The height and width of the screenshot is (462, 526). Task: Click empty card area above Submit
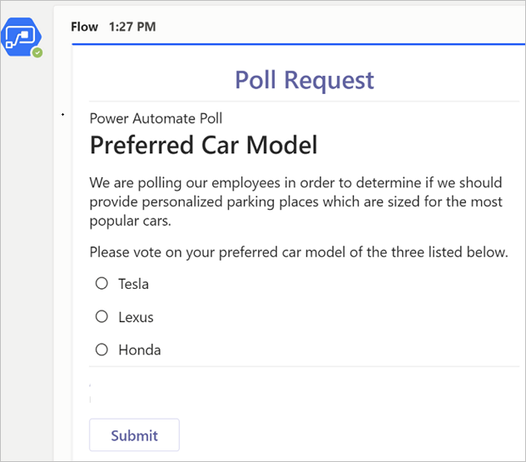coord(300,391)
